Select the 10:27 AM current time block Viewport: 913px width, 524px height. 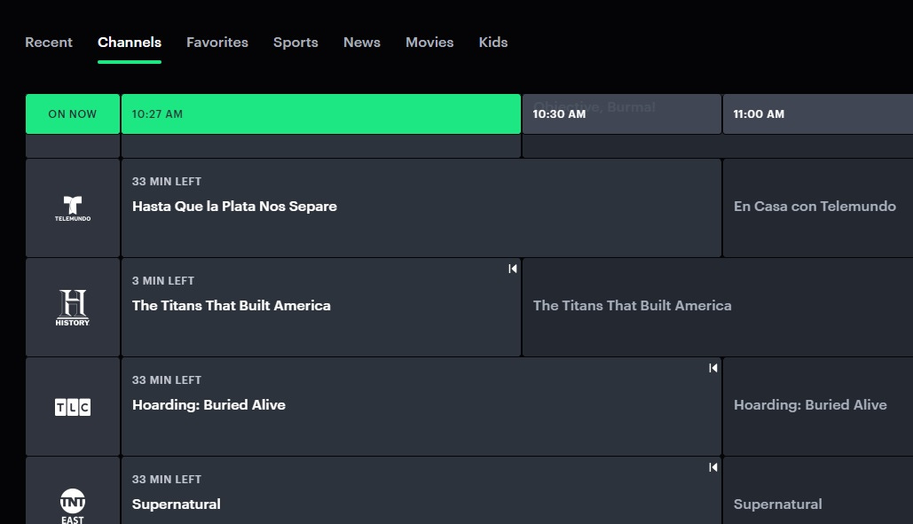[321, 114]
